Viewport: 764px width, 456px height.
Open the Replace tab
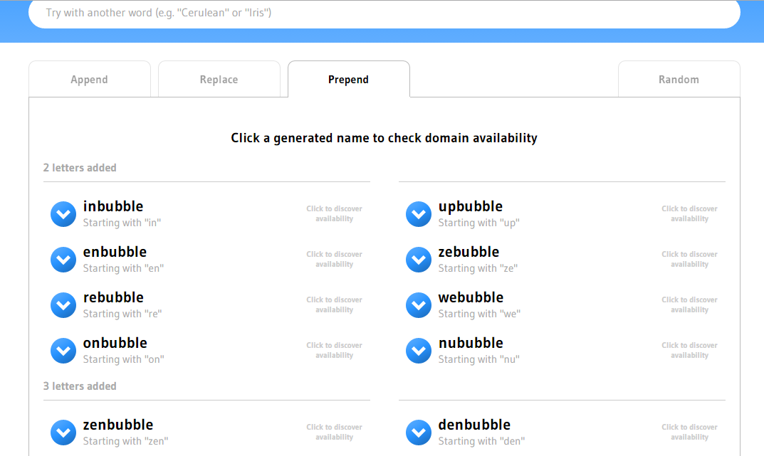(x=219, y=80)
